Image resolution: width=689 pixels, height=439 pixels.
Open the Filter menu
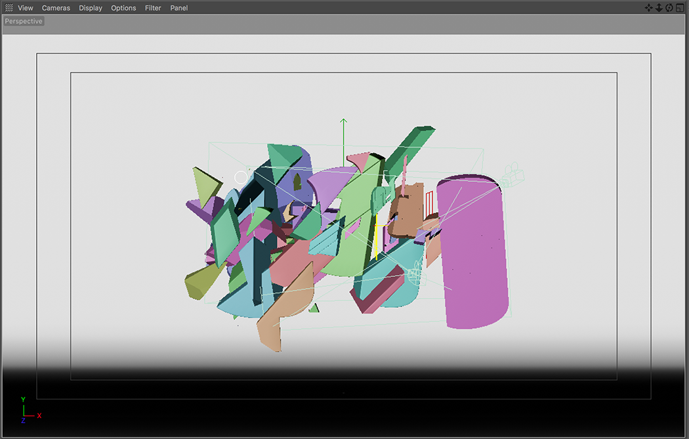click(153, 8)
